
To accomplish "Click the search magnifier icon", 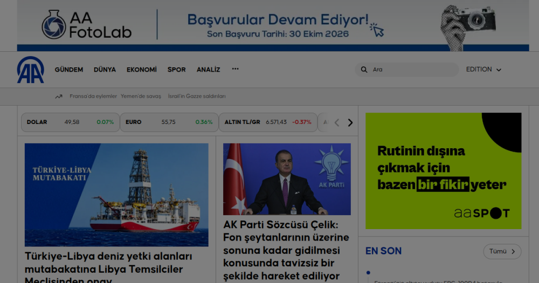I will click(x=364, y=70).
